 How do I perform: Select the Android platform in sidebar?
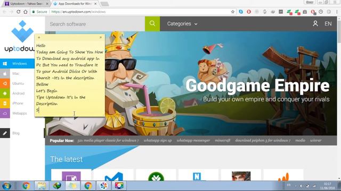(19, 93)
